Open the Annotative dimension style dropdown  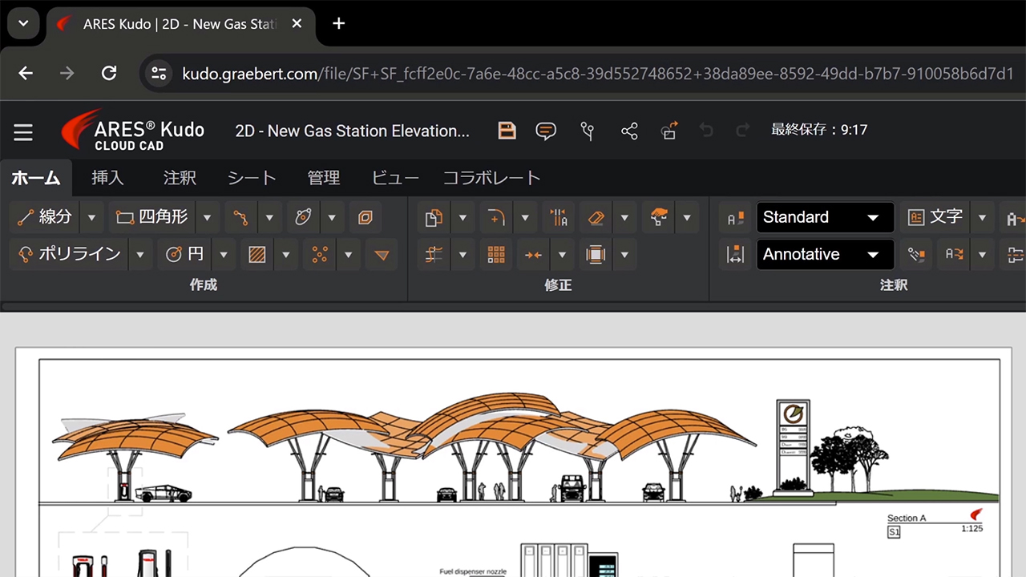825,255
